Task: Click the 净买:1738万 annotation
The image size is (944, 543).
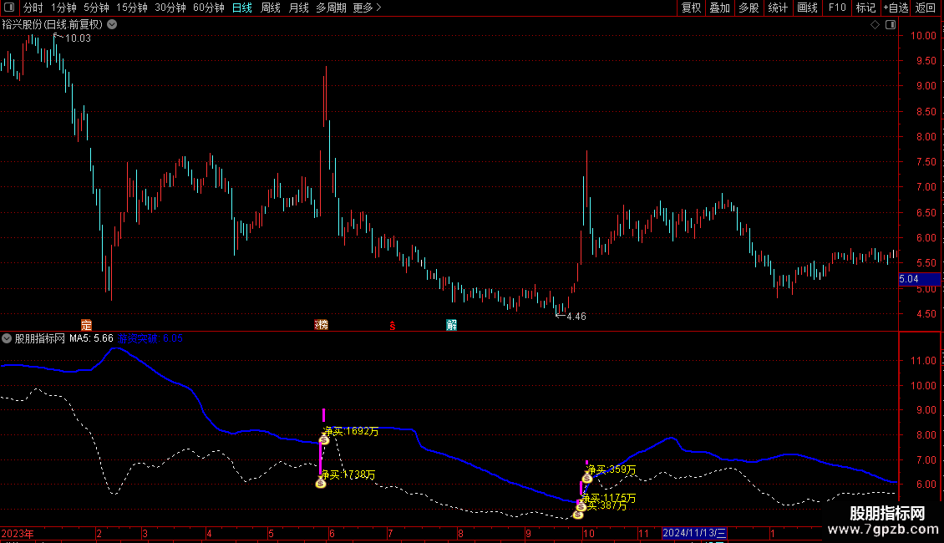Action: tap(348, 474)
